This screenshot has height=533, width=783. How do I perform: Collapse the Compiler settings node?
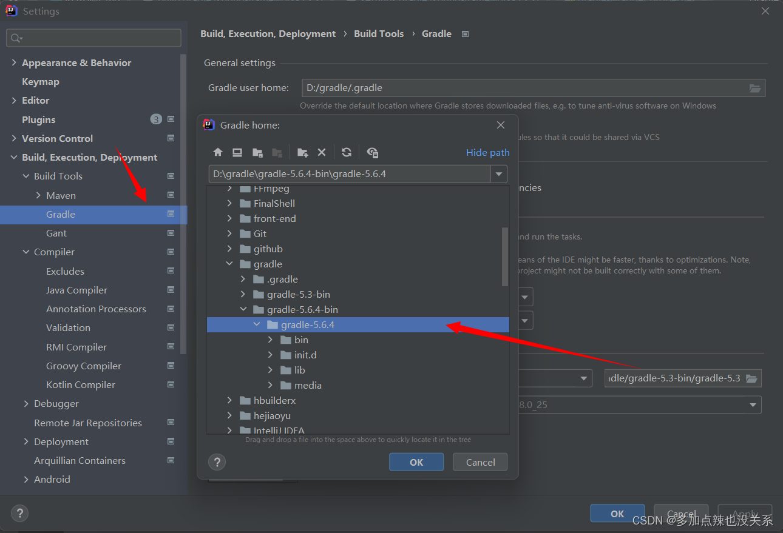(26, 252)
